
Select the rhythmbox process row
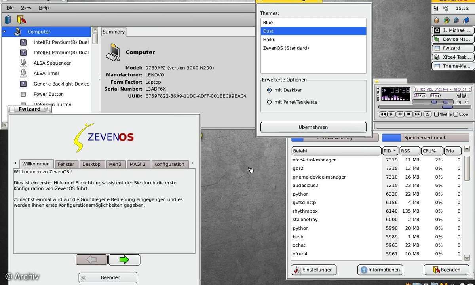click(377, 211)
